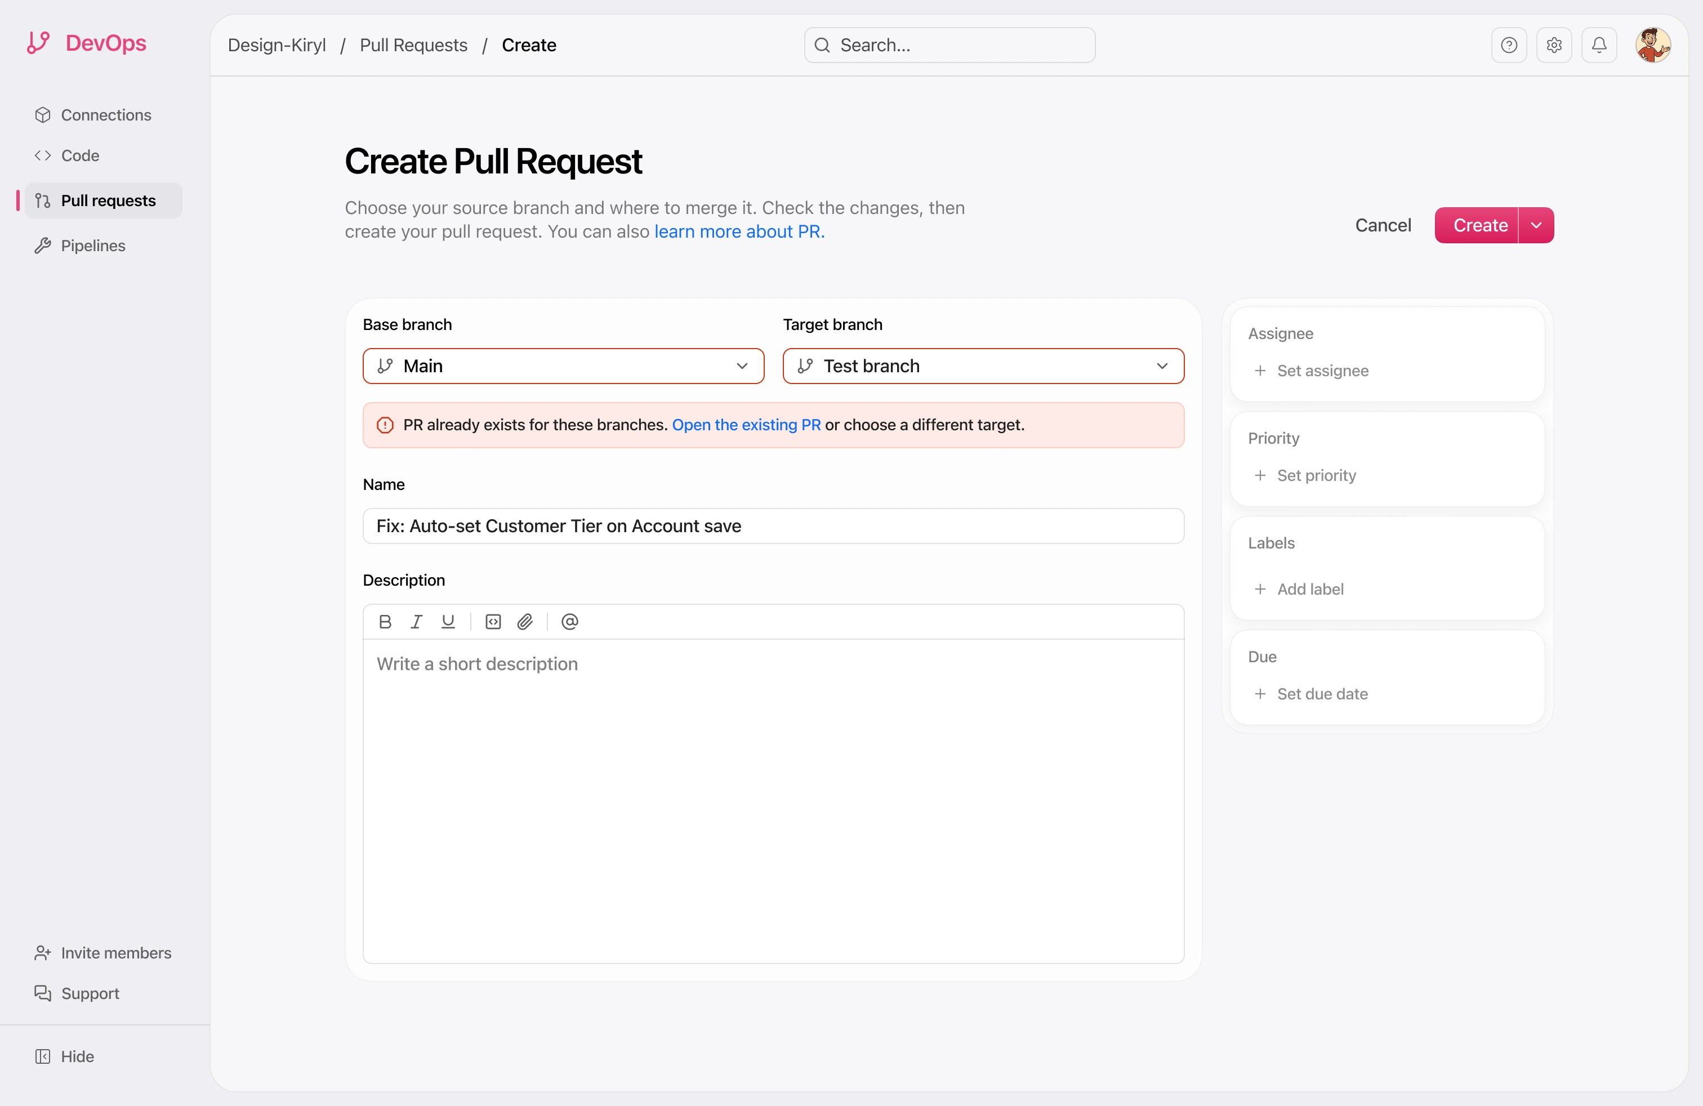Hide the sidebar
Screen dimensions: 1703x1106
tap(77, 1056)
